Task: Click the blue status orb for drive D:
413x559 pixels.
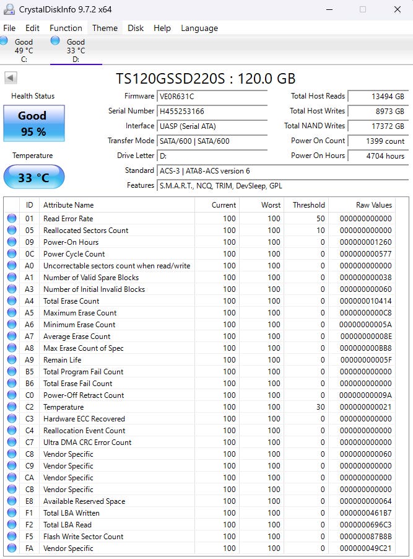Action: (55, 41)
